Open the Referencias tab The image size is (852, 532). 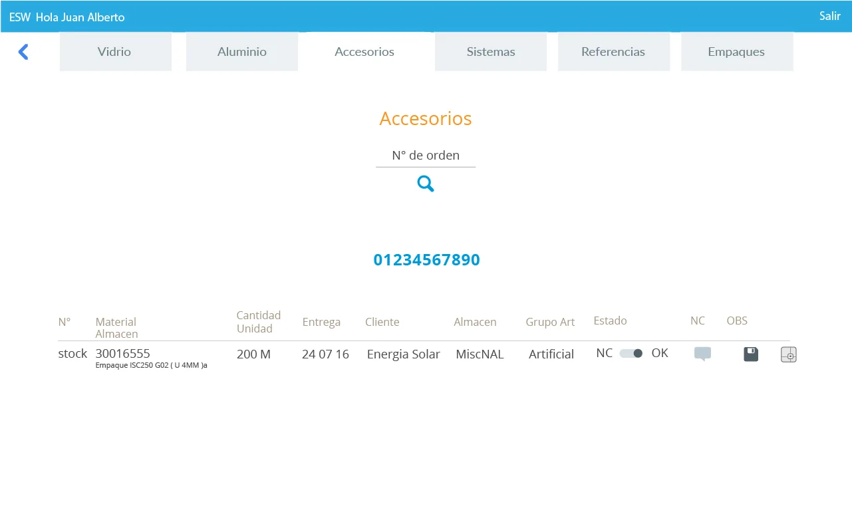[613, 52]
